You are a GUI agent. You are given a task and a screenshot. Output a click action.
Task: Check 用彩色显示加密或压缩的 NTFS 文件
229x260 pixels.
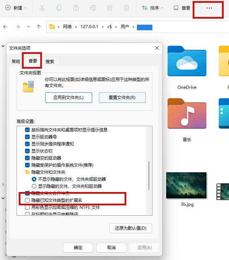click(27, 208)
